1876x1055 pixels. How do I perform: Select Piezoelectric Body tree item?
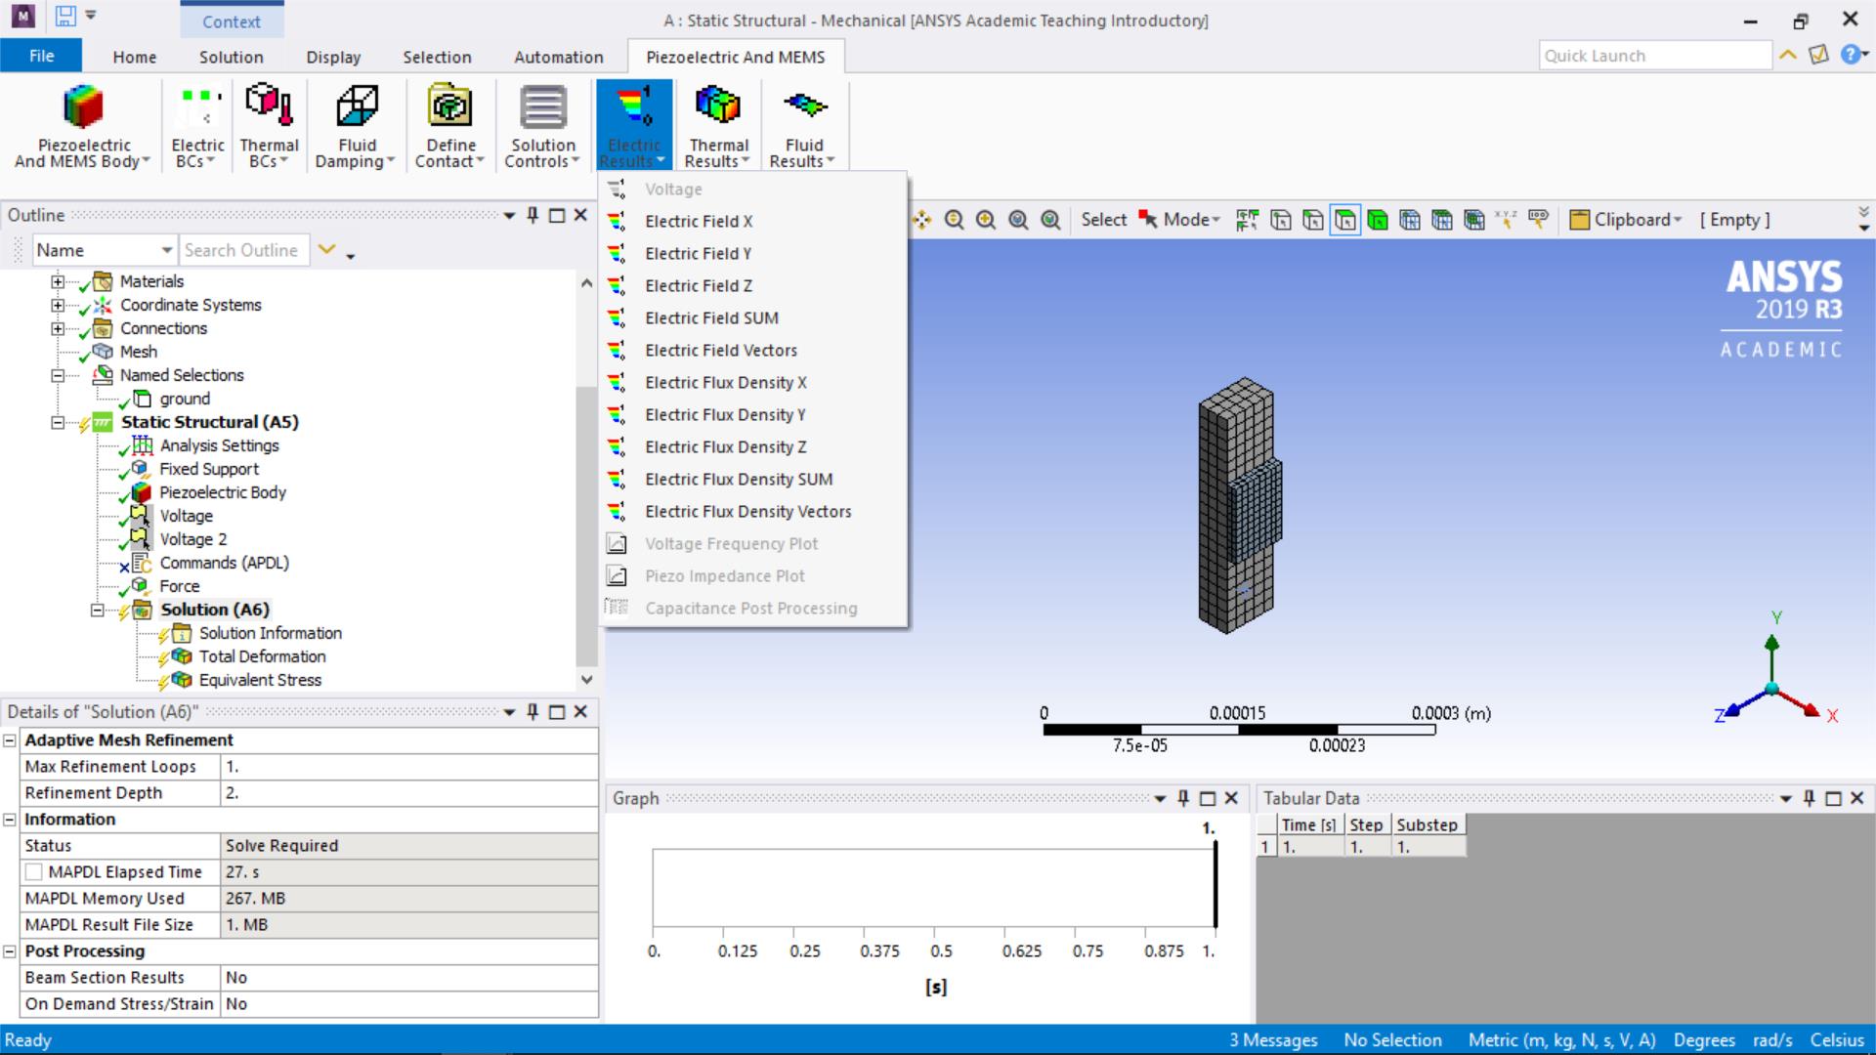point(223,492)
